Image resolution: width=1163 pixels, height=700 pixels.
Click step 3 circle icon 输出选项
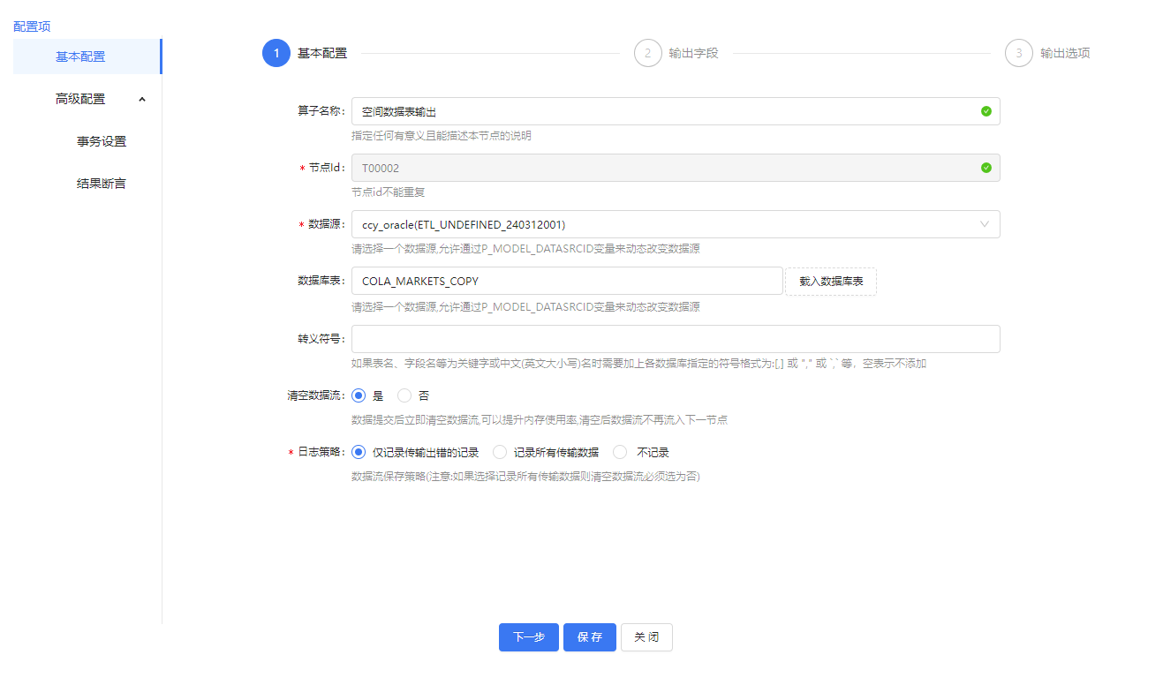click(1018, 53)
